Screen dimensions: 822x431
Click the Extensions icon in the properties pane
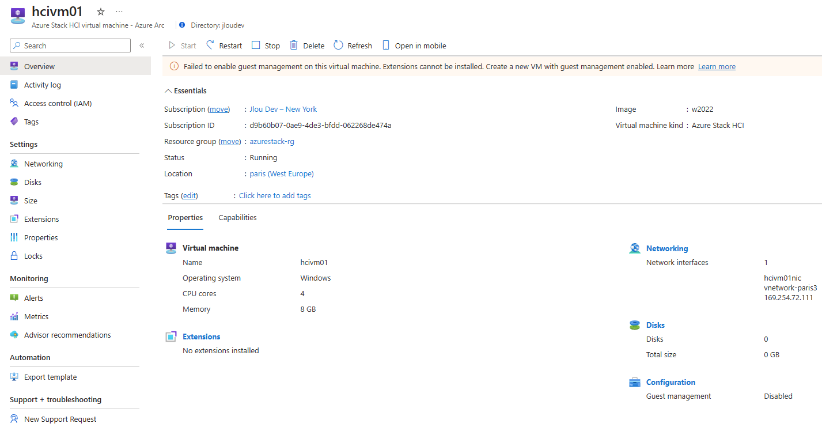coord(171,337)
